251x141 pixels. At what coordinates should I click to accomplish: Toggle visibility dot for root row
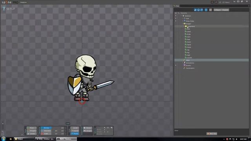click(176, 18)
